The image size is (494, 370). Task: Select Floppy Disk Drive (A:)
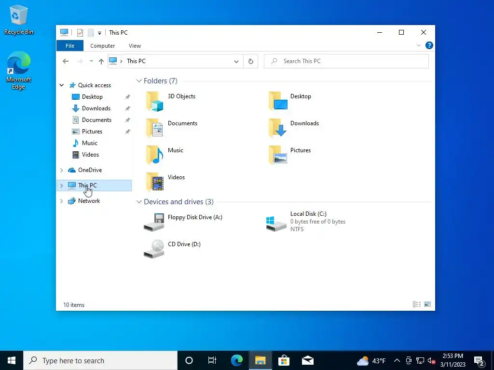click(x=183, y=222)
